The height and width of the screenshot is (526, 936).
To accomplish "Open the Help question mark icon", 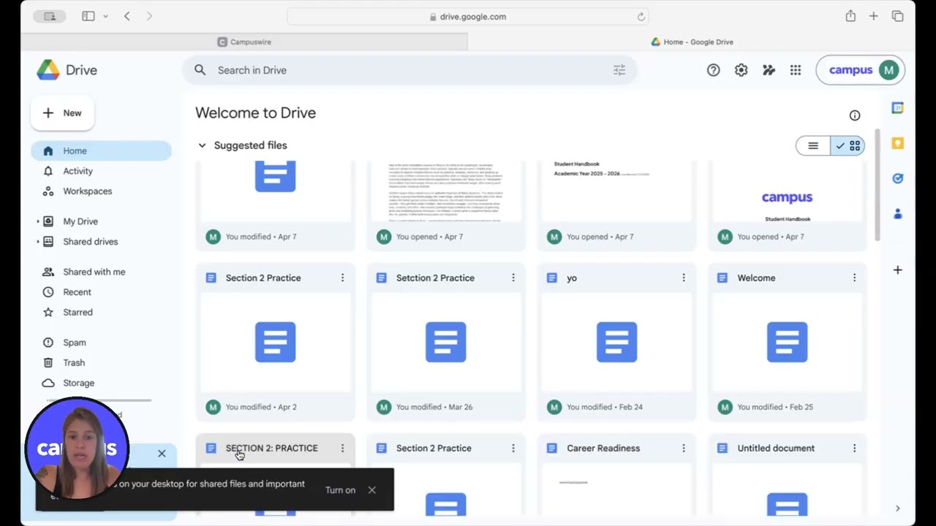I will [713, 70].
